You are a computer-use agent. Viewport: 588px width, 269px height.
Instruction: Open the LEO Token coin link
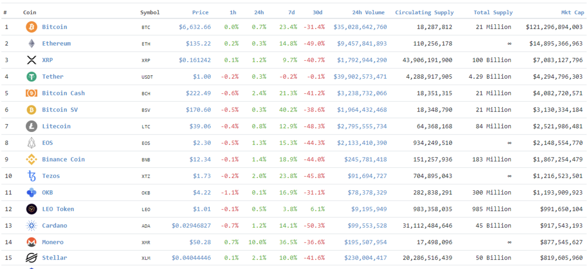tap(58, 209)
